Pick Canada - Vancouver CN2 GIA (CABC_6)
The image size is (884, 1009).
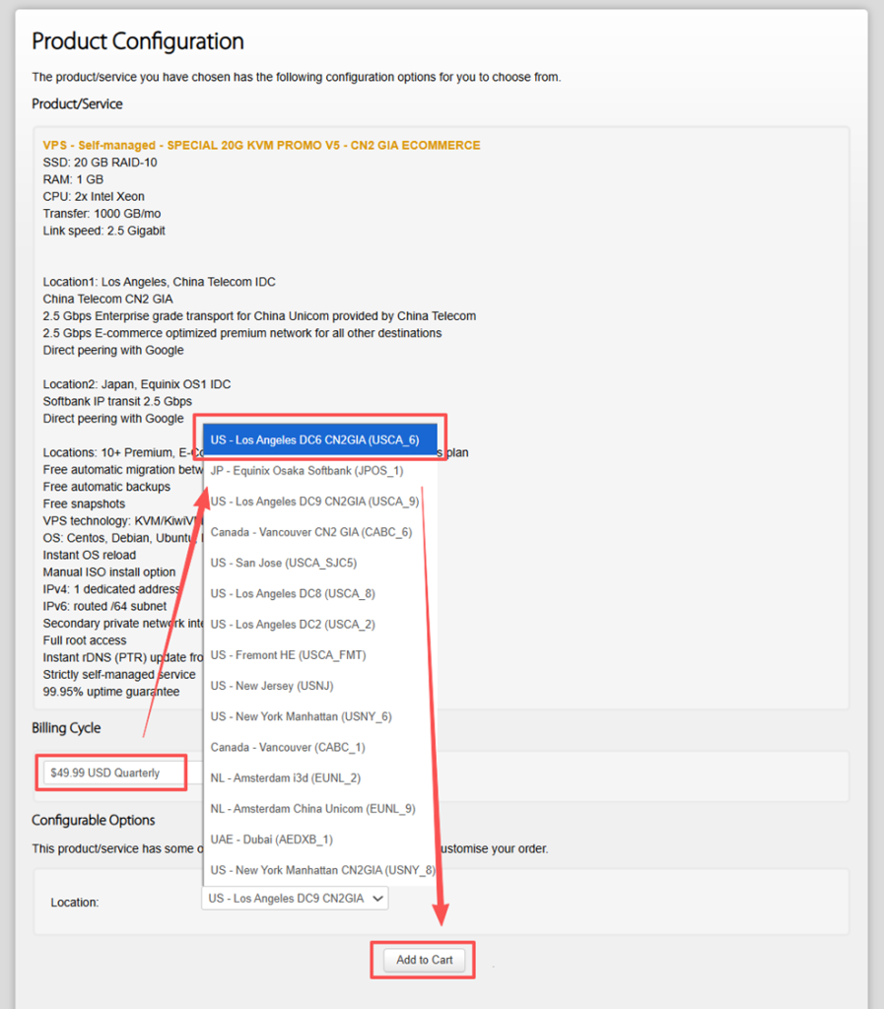[310, 532]
